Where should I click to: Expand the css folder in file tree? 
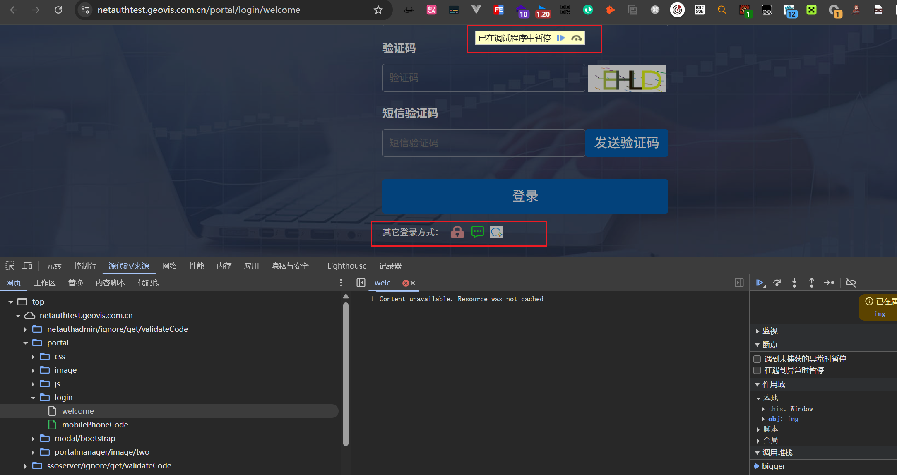(x=33, y=357)
